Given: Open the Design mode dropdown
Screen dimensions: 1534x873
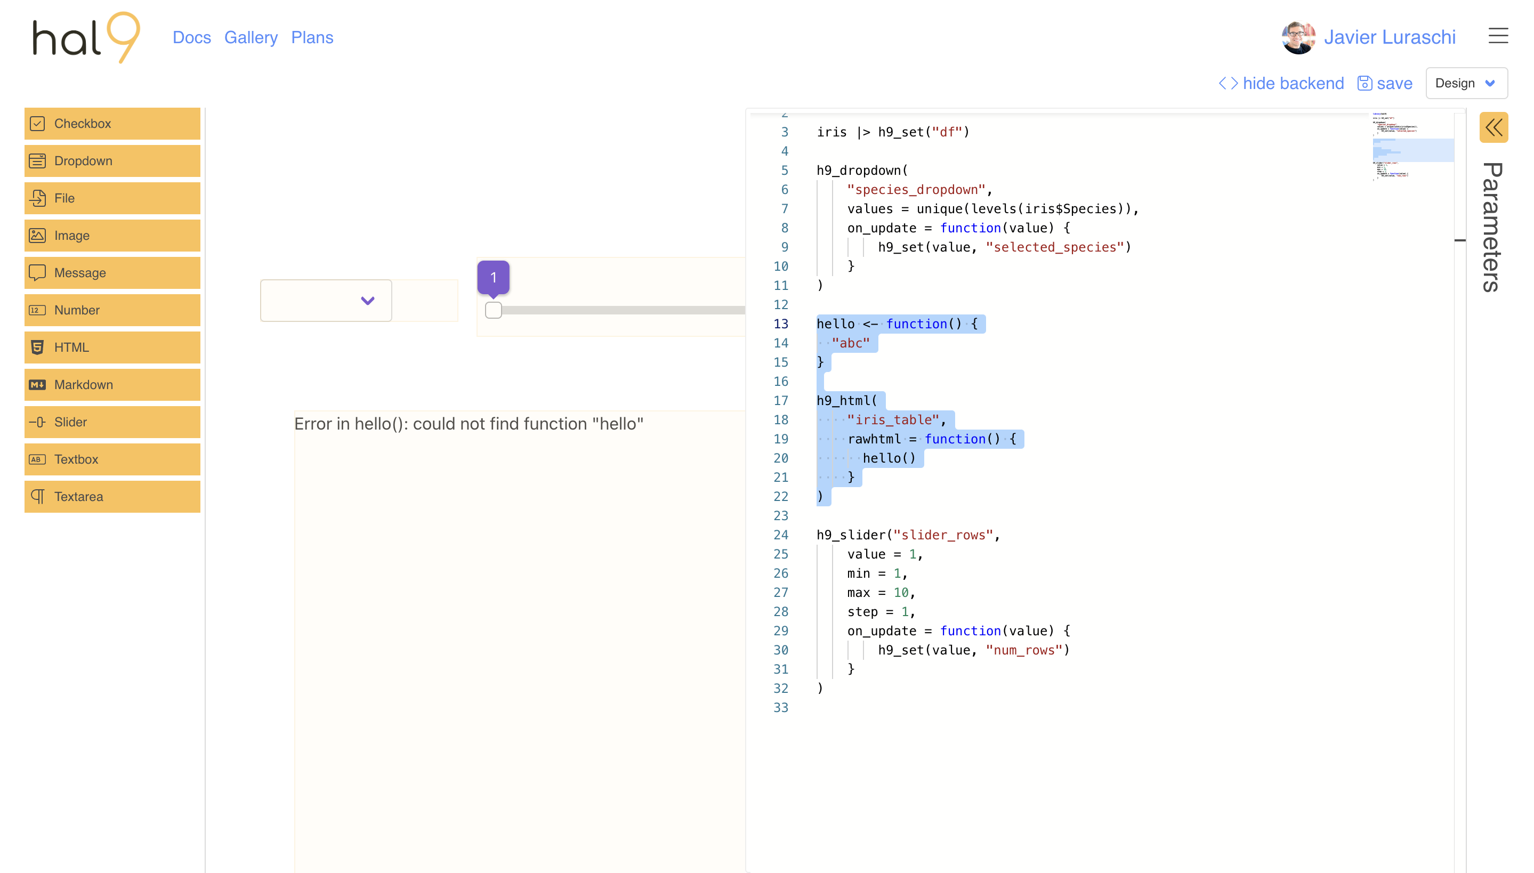Looking at the screenshot, I should tap(1466, 83).
